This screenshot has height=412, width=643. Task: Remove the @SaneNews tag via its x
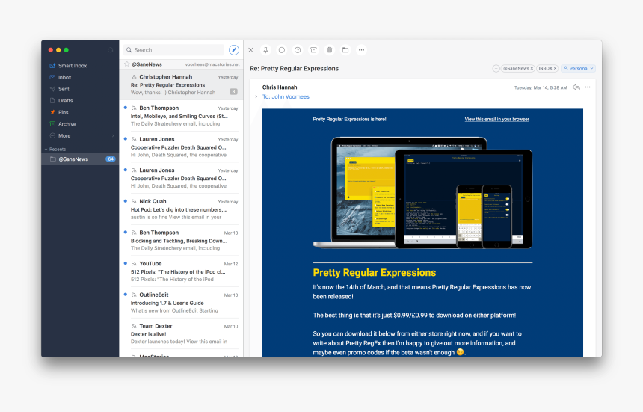coord(532,69)
